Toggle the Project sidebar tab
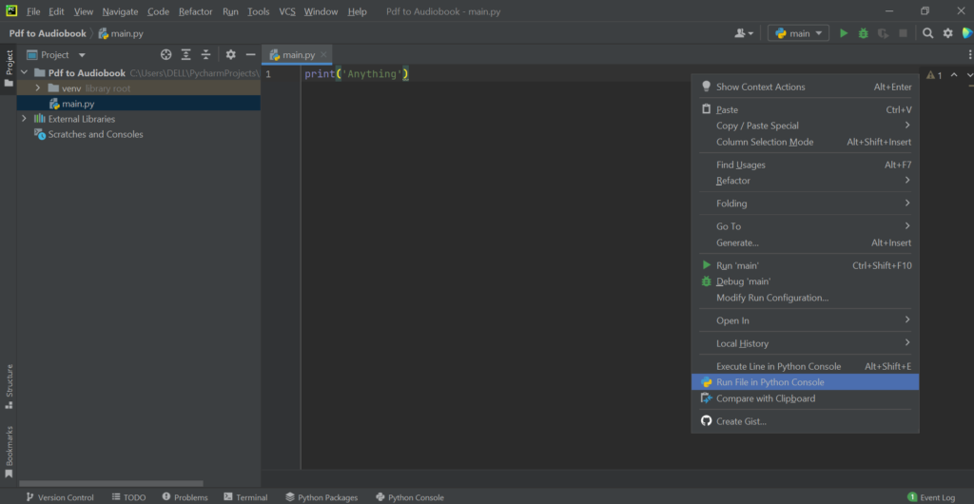This screenshot has width=974, height=504. click(x=9, y=68)
